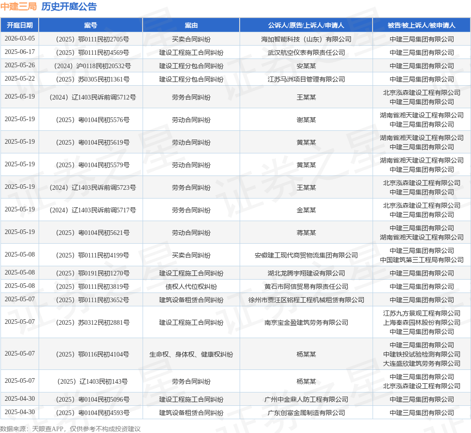Select case number （2025）鄂0111民初4569号
471x433 pixels.
coord(91,53)
